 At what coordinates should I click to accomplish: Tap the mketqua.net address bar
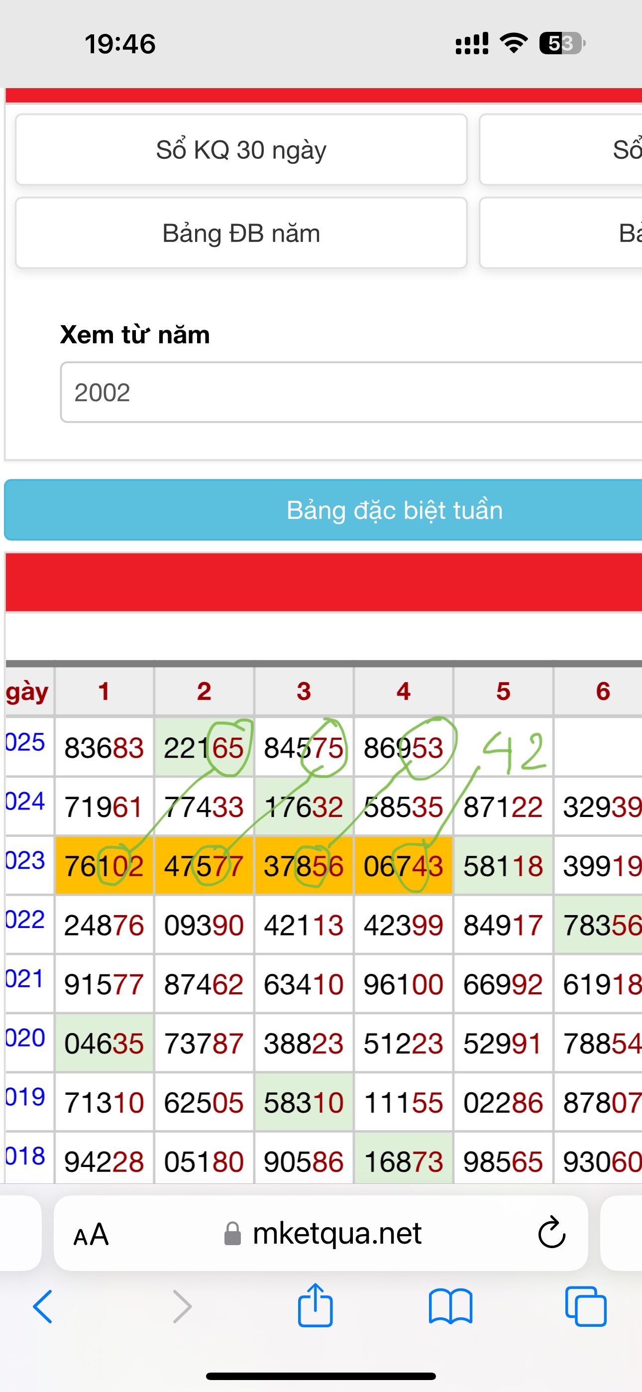click(336, 1233)
